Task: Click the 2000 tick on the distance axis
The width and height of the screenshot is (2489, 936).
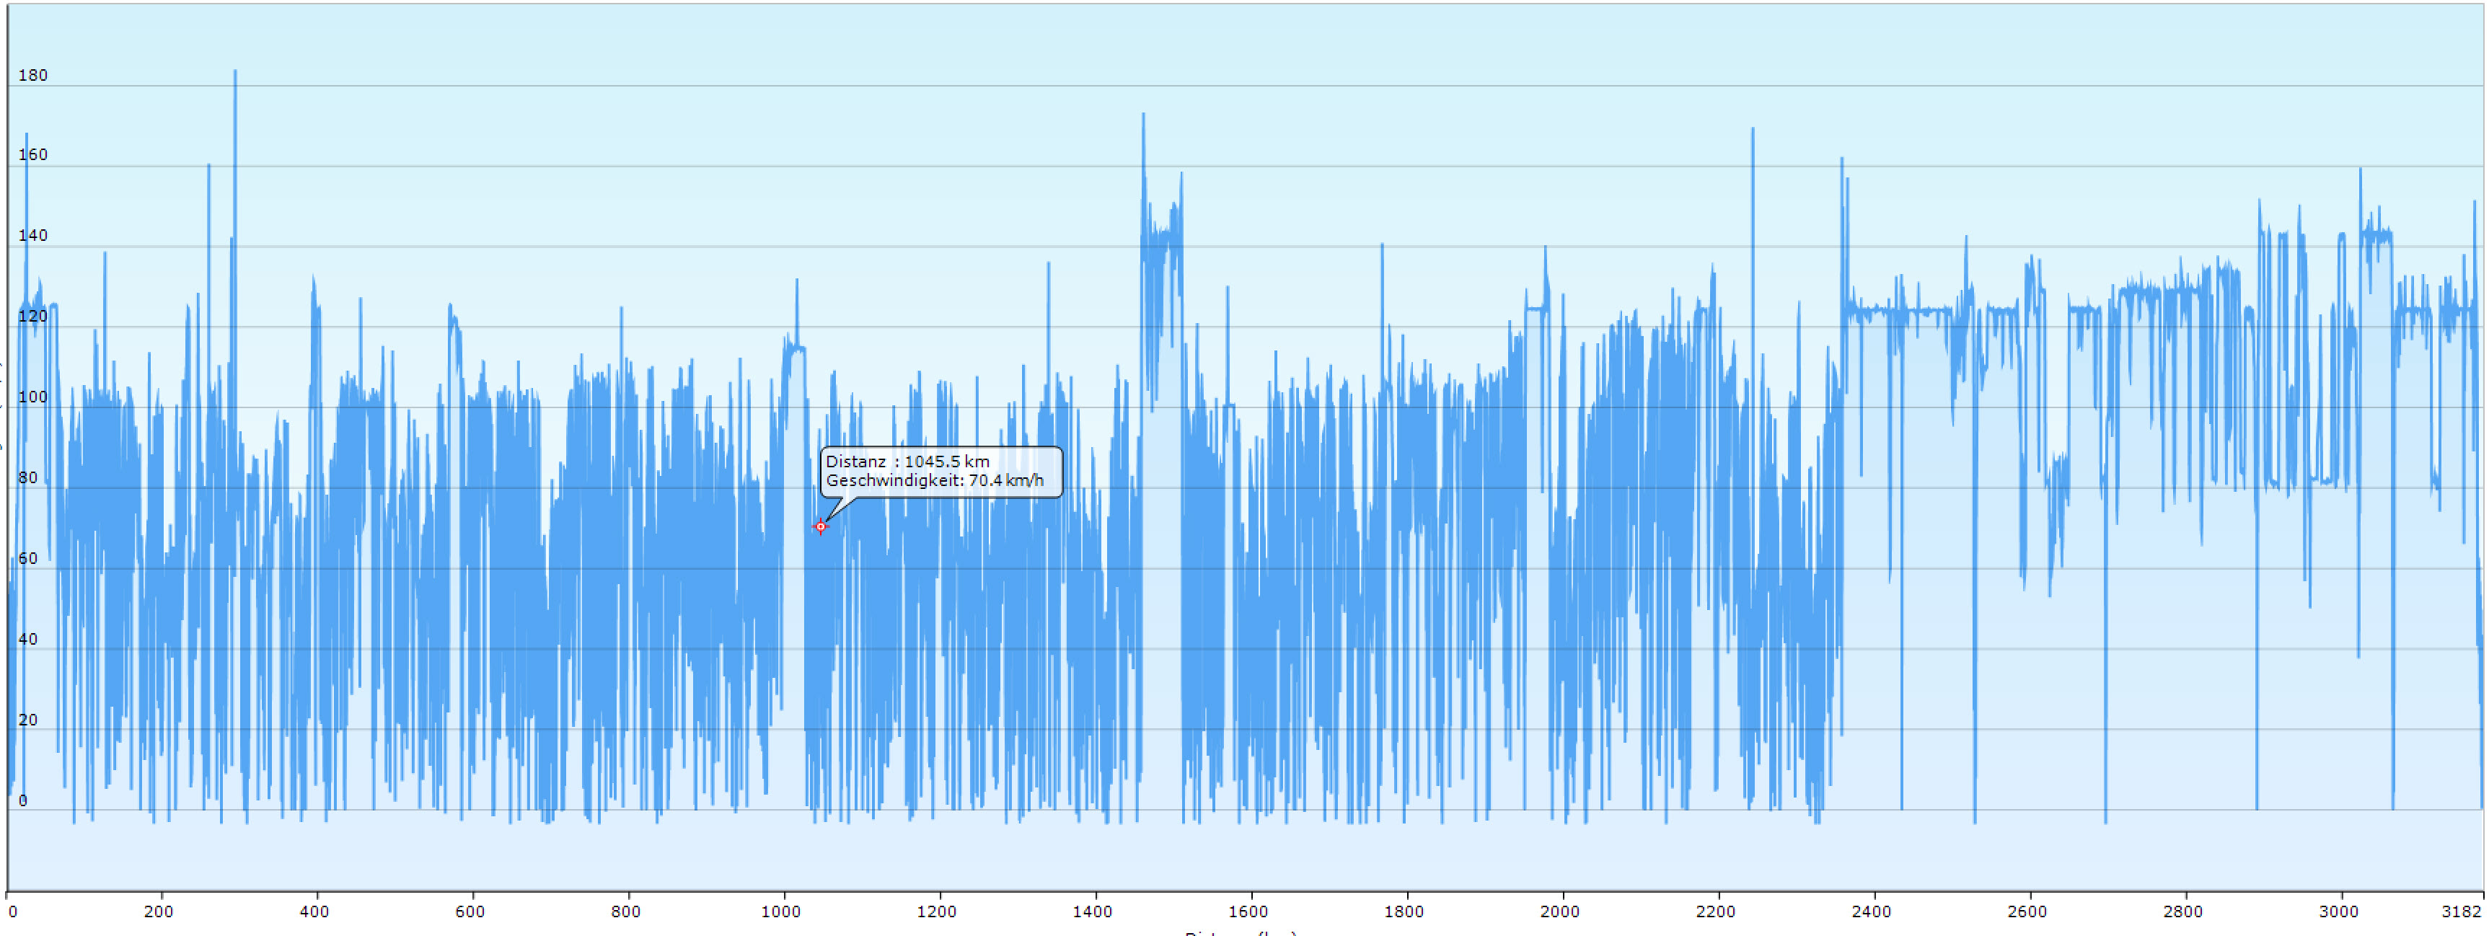Action: point(1559,911)
